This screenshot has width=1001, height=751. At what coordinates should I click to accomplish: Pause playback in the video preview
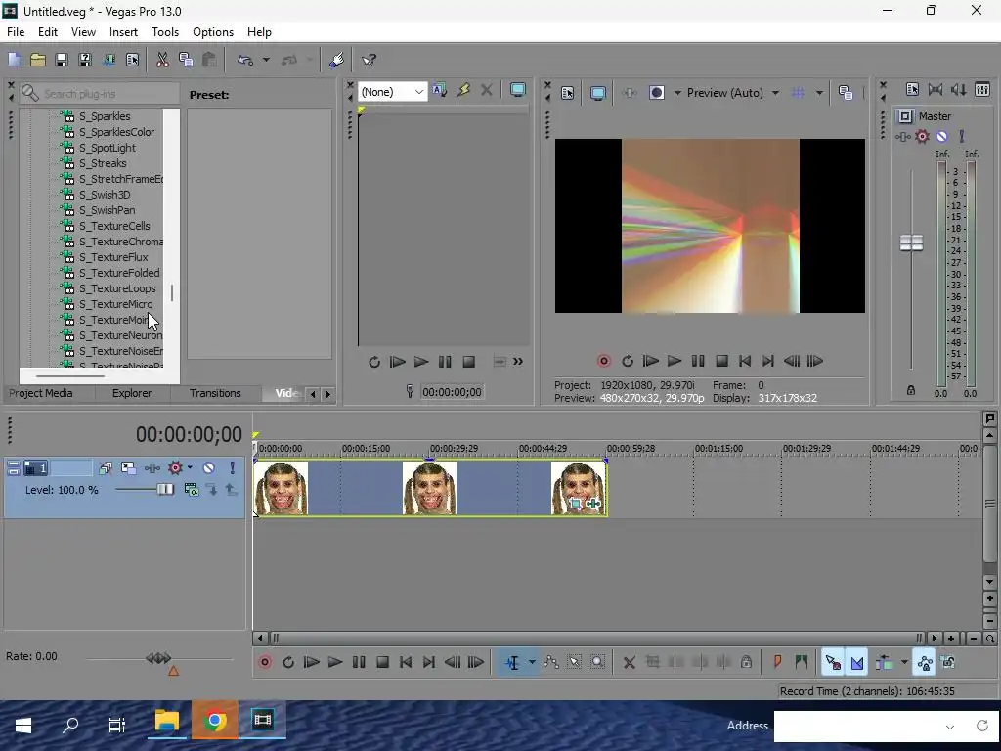(698, 361)
